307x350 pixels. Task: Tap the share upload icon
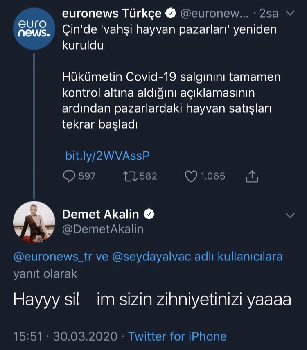[252, 176]
